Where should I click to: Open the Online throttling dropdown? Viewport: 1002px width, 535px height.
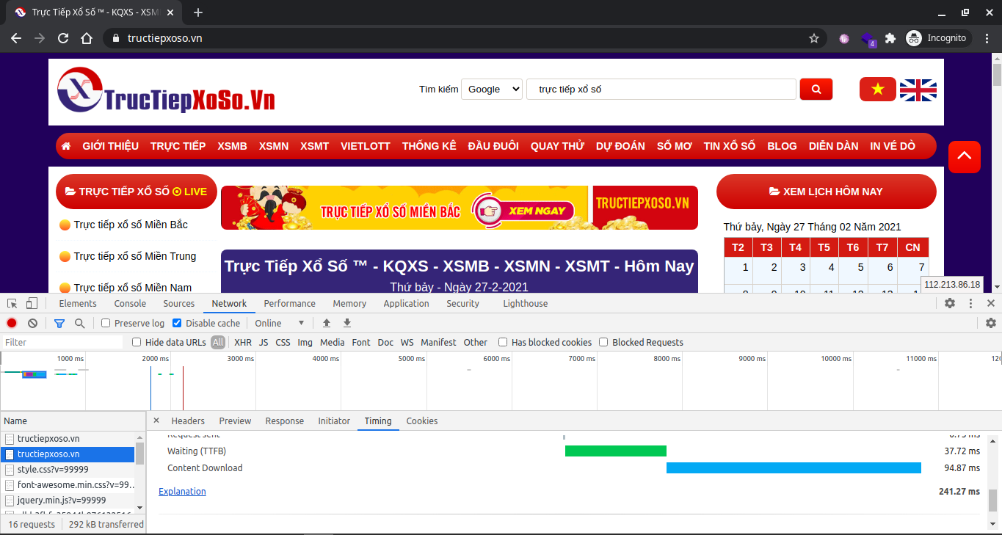tap(280, 323)
